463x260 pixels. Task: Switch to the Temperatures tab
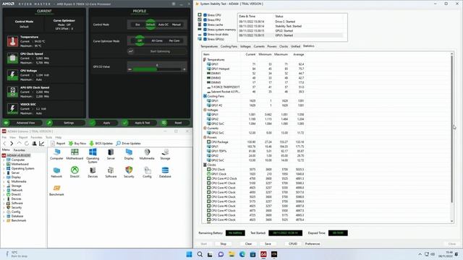[x=209, y=46]
